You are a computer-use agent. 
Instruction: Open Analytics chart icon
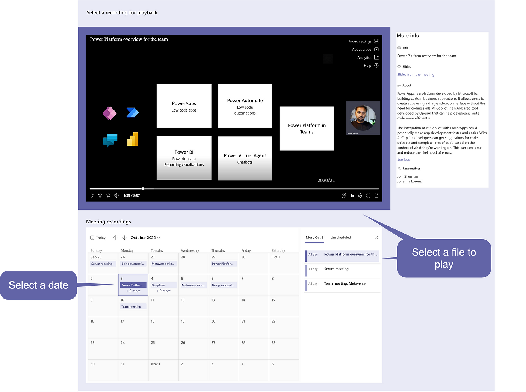[376, 57]
